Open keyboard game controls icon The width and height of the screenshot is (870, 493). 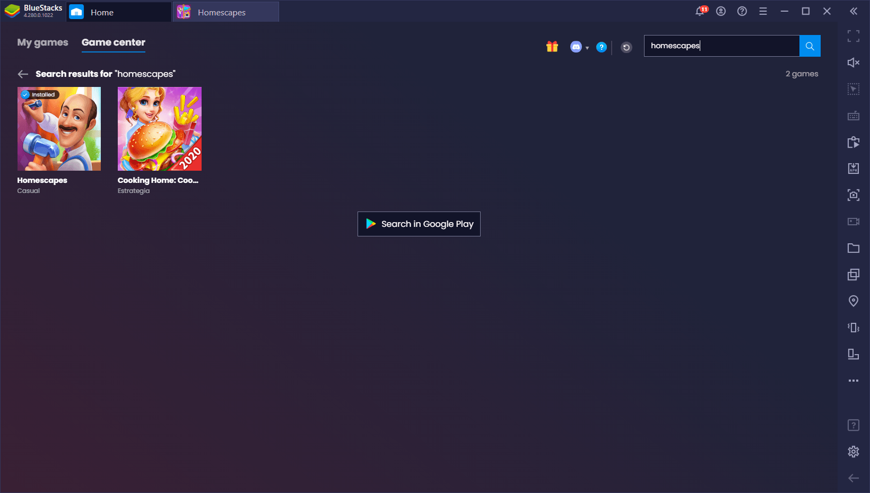click(854, 116)
